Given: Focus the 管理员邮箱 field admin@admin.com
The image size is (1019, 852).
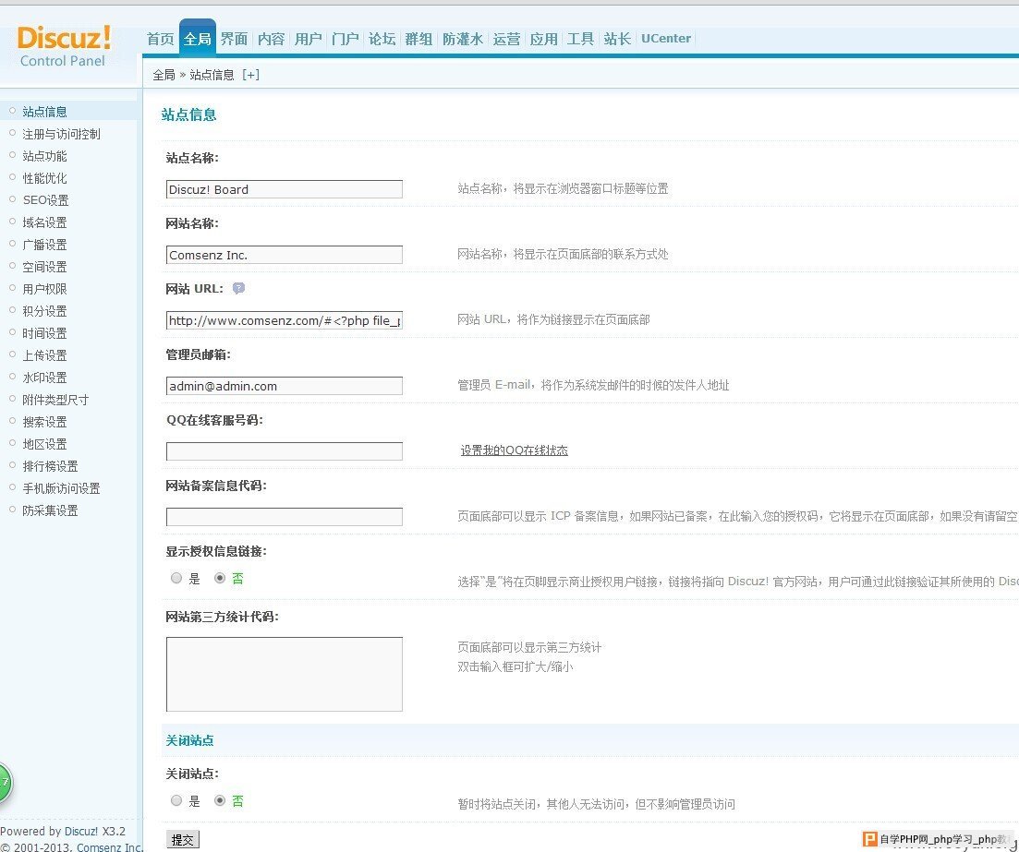Looking at the screenshot, I should click(x=284, y=386).
